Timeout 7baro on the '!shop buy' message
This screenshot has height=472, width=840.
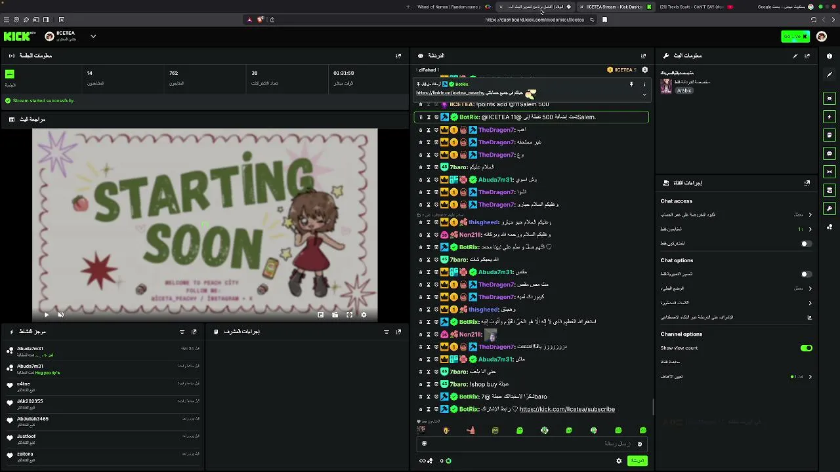click(429, 384)
